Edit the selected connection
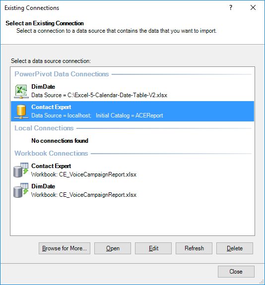This screenshot has width=265, height=285. tap(153, 248)
